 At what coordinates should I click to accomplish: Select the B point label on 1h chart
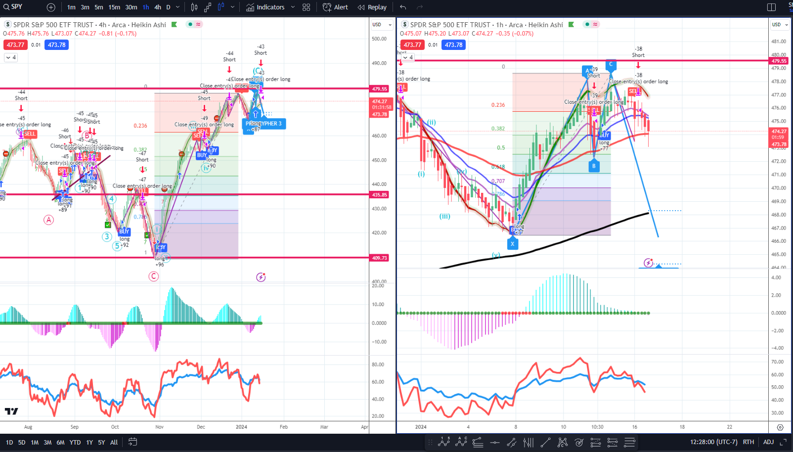click(x=594, y=166)
